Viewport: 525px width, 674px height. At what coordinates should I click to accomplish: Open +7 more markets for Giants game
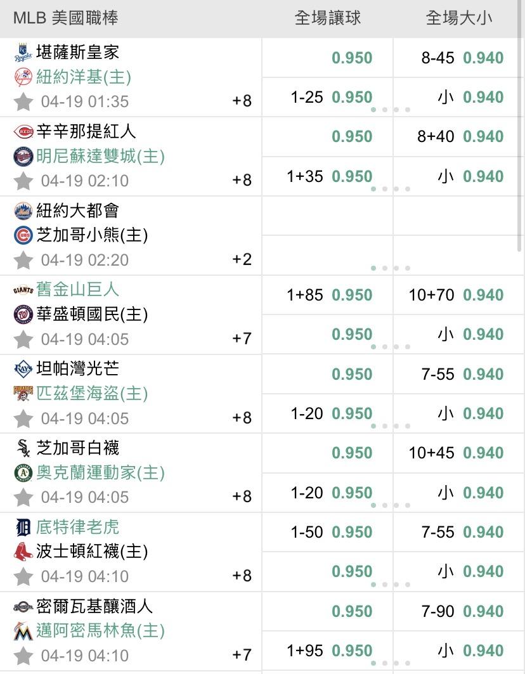point(242,339)
